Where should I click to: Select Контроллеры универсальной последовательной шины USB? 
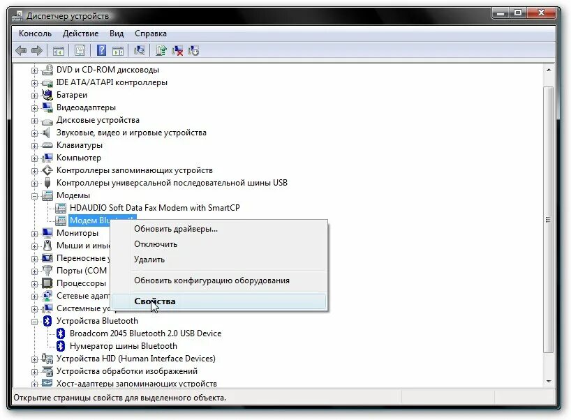172,183
